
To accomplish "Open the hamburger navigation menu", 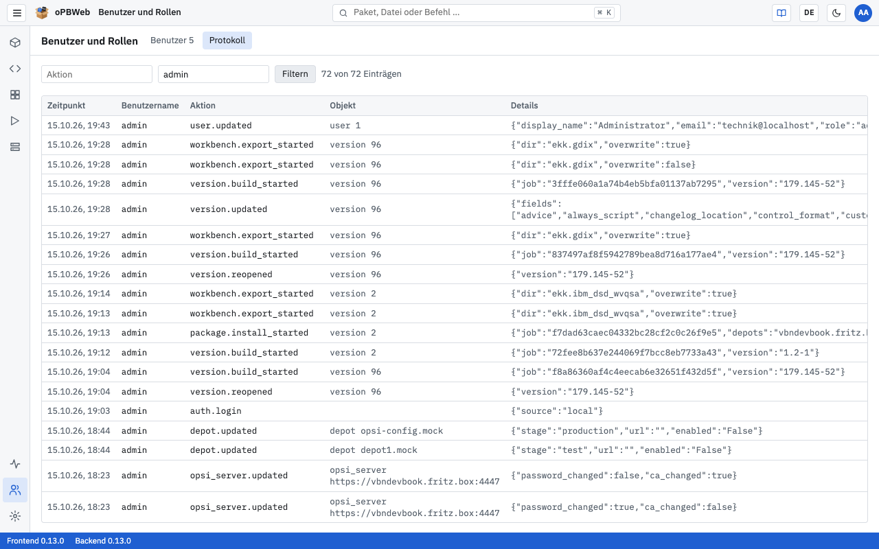I will pos(17,12).
